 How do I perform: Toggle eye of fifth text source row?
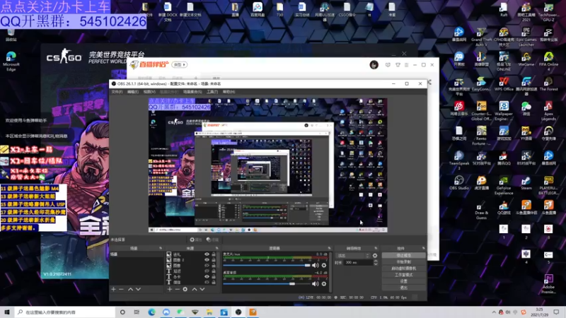pyautogui.click(x=207, y=276)
